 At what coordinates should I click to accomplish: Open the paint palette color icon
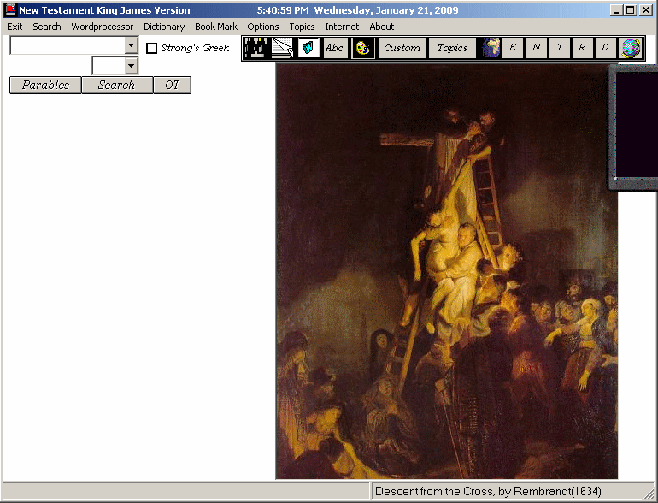click(x=362, y=48)
